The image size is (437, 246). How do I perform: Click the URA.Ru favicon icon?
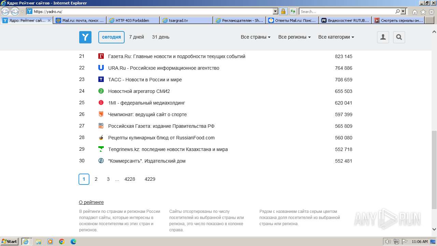101,68
